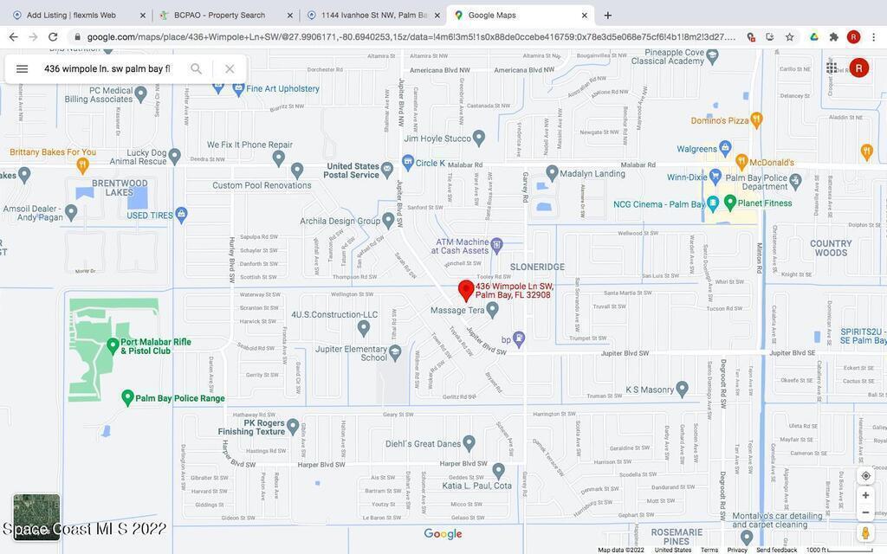Clear the search box with X
Image resolution: width=887 pixels, height=554 pixels.
(230, 69)
